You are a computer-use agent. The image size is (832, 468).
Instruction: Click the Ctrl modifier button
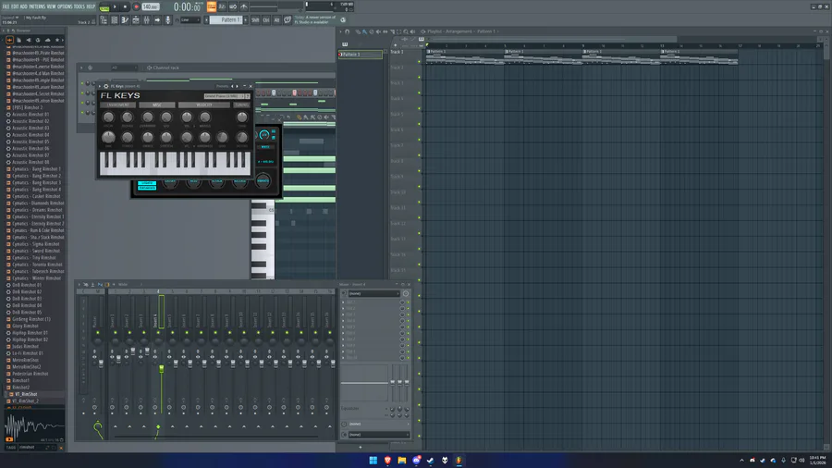(266, 20)
